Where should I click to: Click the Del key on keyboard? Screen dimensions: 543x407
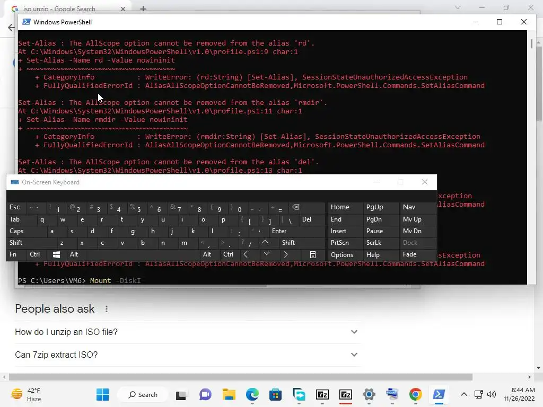tap(312, 219)
